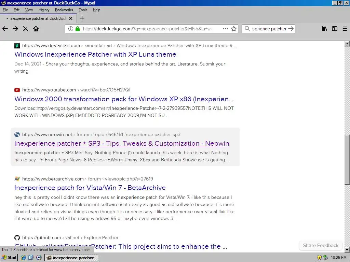This screenshot has height=262, width=350.
Task: Open the valinet ExplorerPatcher GitHub result
Action: pos(121,247)
